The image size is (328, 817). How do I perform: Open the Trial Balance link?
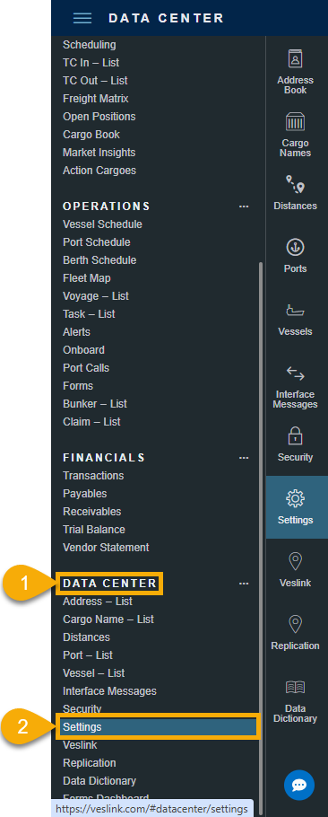pos(94,530)
